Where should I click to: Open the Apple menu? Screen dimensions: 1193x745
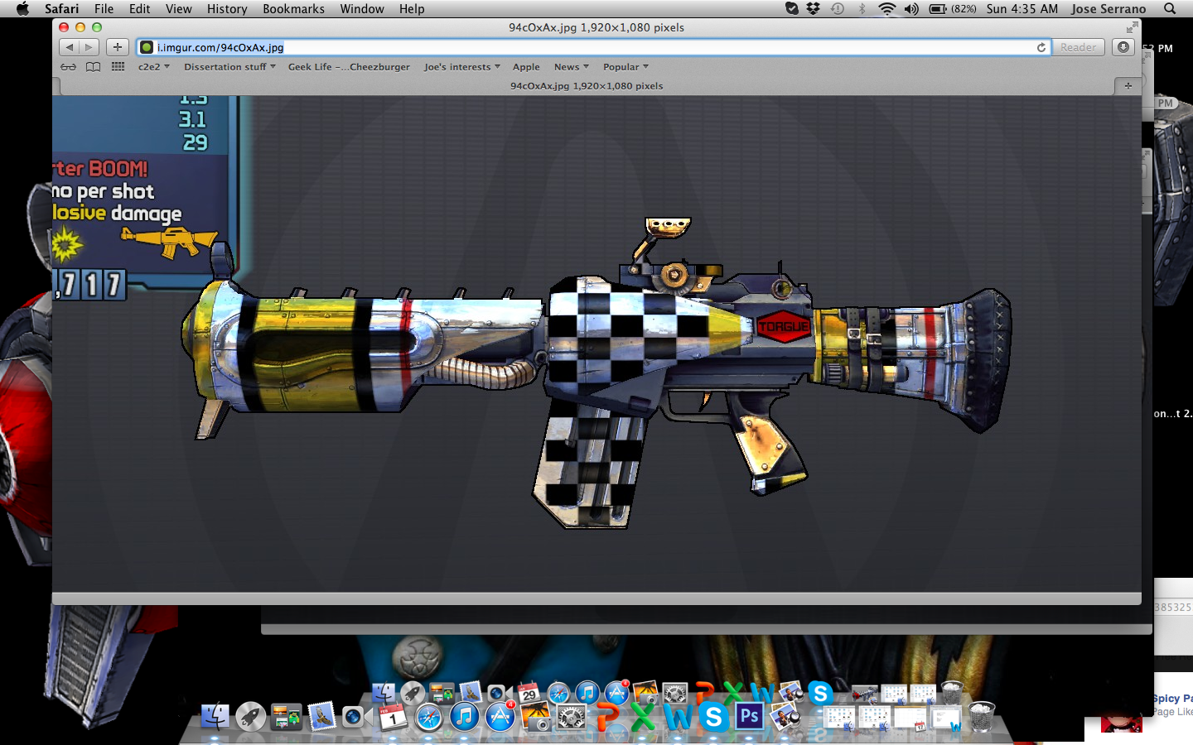click(23, 8)
